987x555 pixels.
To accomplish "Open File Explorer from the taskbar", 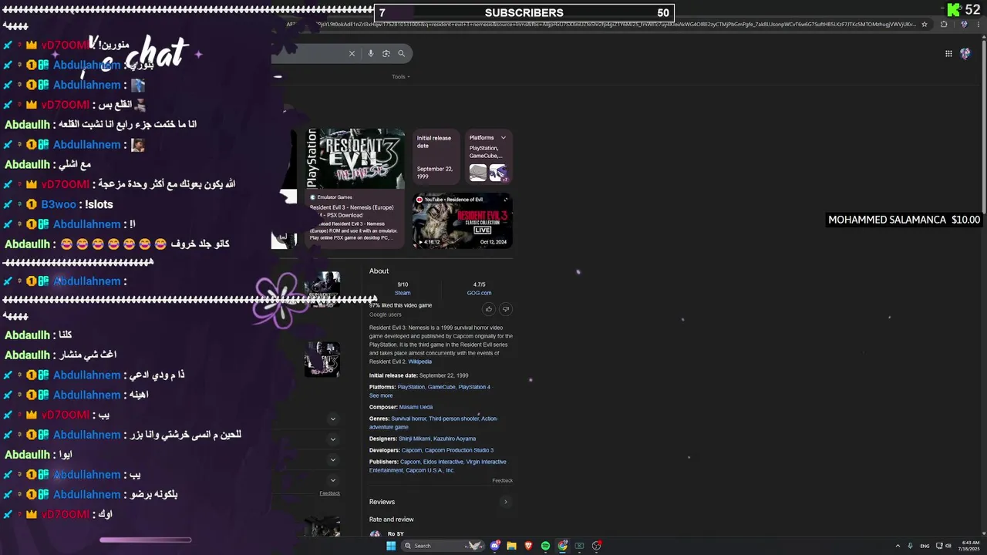I will tap(511, 546).
